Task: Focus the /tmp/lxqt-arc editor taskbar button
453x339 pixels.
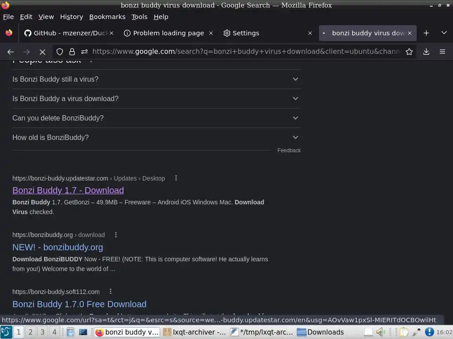Action: pyautogui.click(x=262, y=332)
